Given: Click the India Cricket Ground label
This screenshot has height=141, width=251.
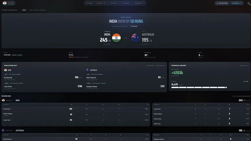Looking at the screenshot, I should point(37,10).
